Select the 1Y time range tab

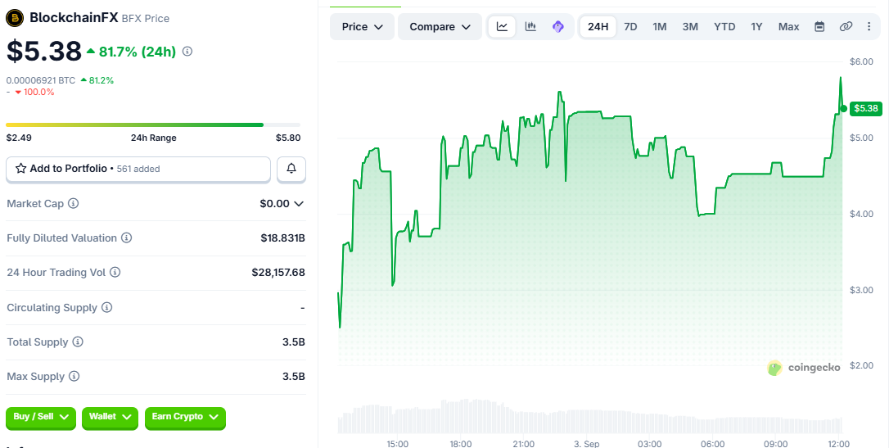pos(757,27)
